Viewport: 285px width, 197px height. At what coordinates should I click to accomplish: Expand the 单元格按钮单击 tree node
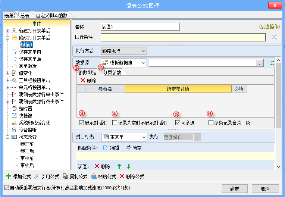(x=7, y=87)
